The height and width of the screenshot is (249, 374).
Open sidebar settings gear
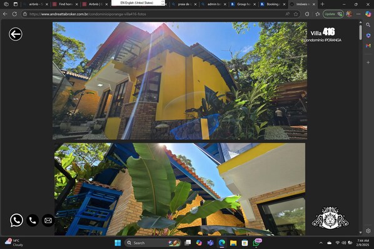point(368,231)
